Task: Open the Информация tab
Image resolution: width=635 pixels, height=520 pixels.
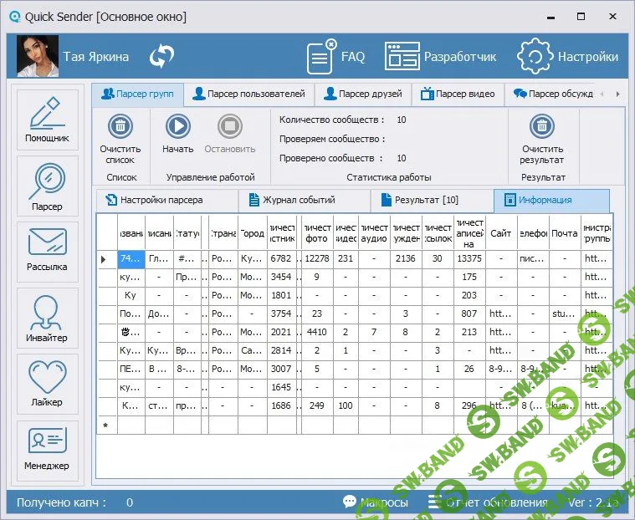Action: point(551,200)
